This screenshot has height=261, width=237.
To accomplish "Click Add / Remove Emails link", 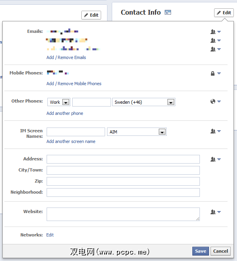I will (66, 57).
